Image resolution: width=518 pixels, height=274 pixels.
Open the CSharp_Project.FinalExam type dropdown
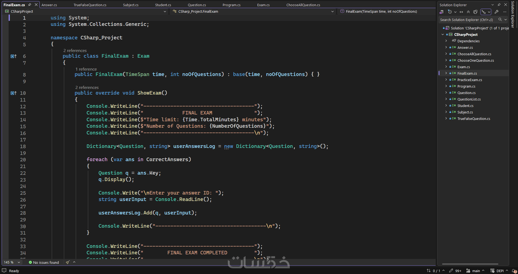(253, 11)
